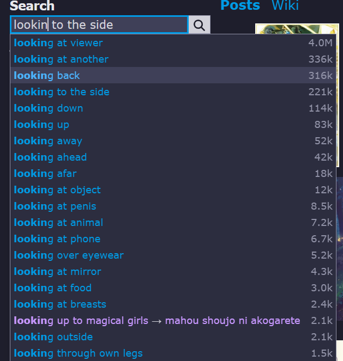Select 'looking afar' suggestion

[x=173, y=174]
